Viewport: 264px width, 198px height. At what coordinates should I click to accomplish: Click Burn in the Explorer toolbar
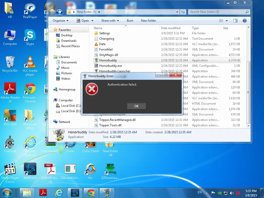coord(130,21)
